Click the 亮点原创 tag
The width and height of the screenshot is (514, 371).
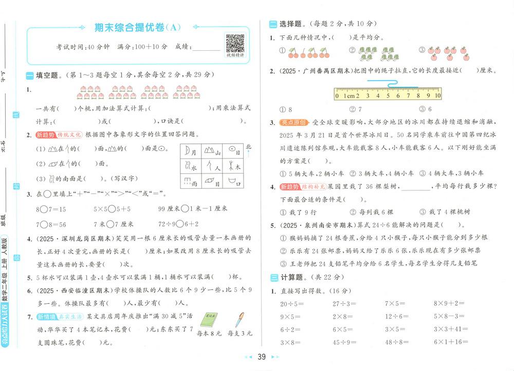pos(293,123)
